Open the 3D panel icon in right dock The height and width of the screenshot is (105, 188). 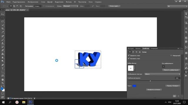(186, 53)
